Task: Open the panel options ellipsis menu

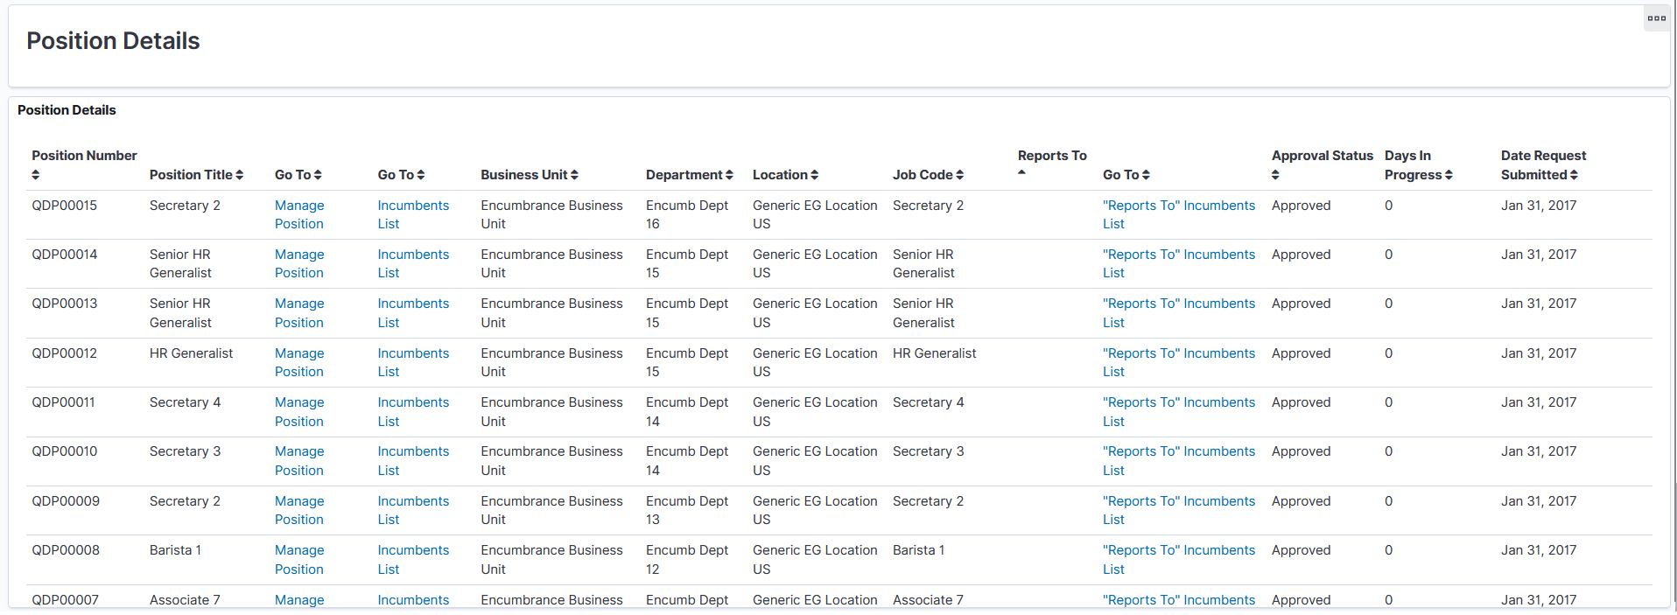Action: pyautogui.click(x=1656, y=18)
